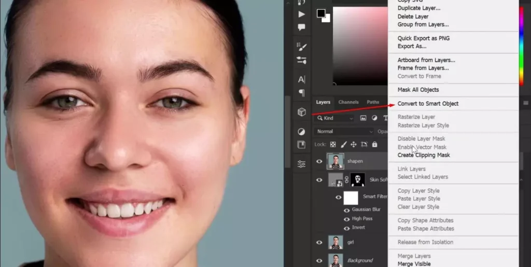Select Export As menu entry
The width and height of the screenshot is (531, 267).
[412, 46]
